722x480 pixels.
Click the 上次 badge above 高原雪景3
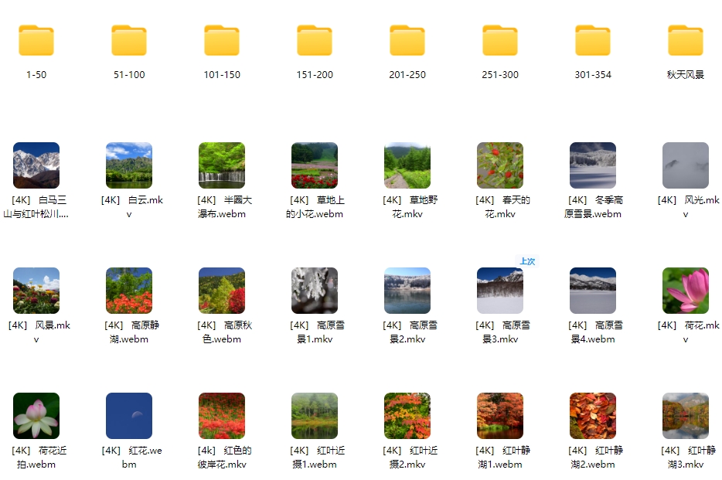click(x=527, y=261)
